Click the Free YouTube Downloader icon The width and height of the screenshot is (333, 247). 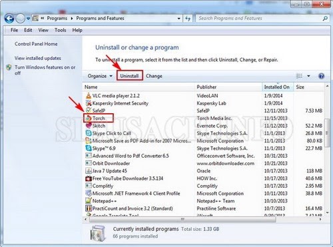(89, 178)
